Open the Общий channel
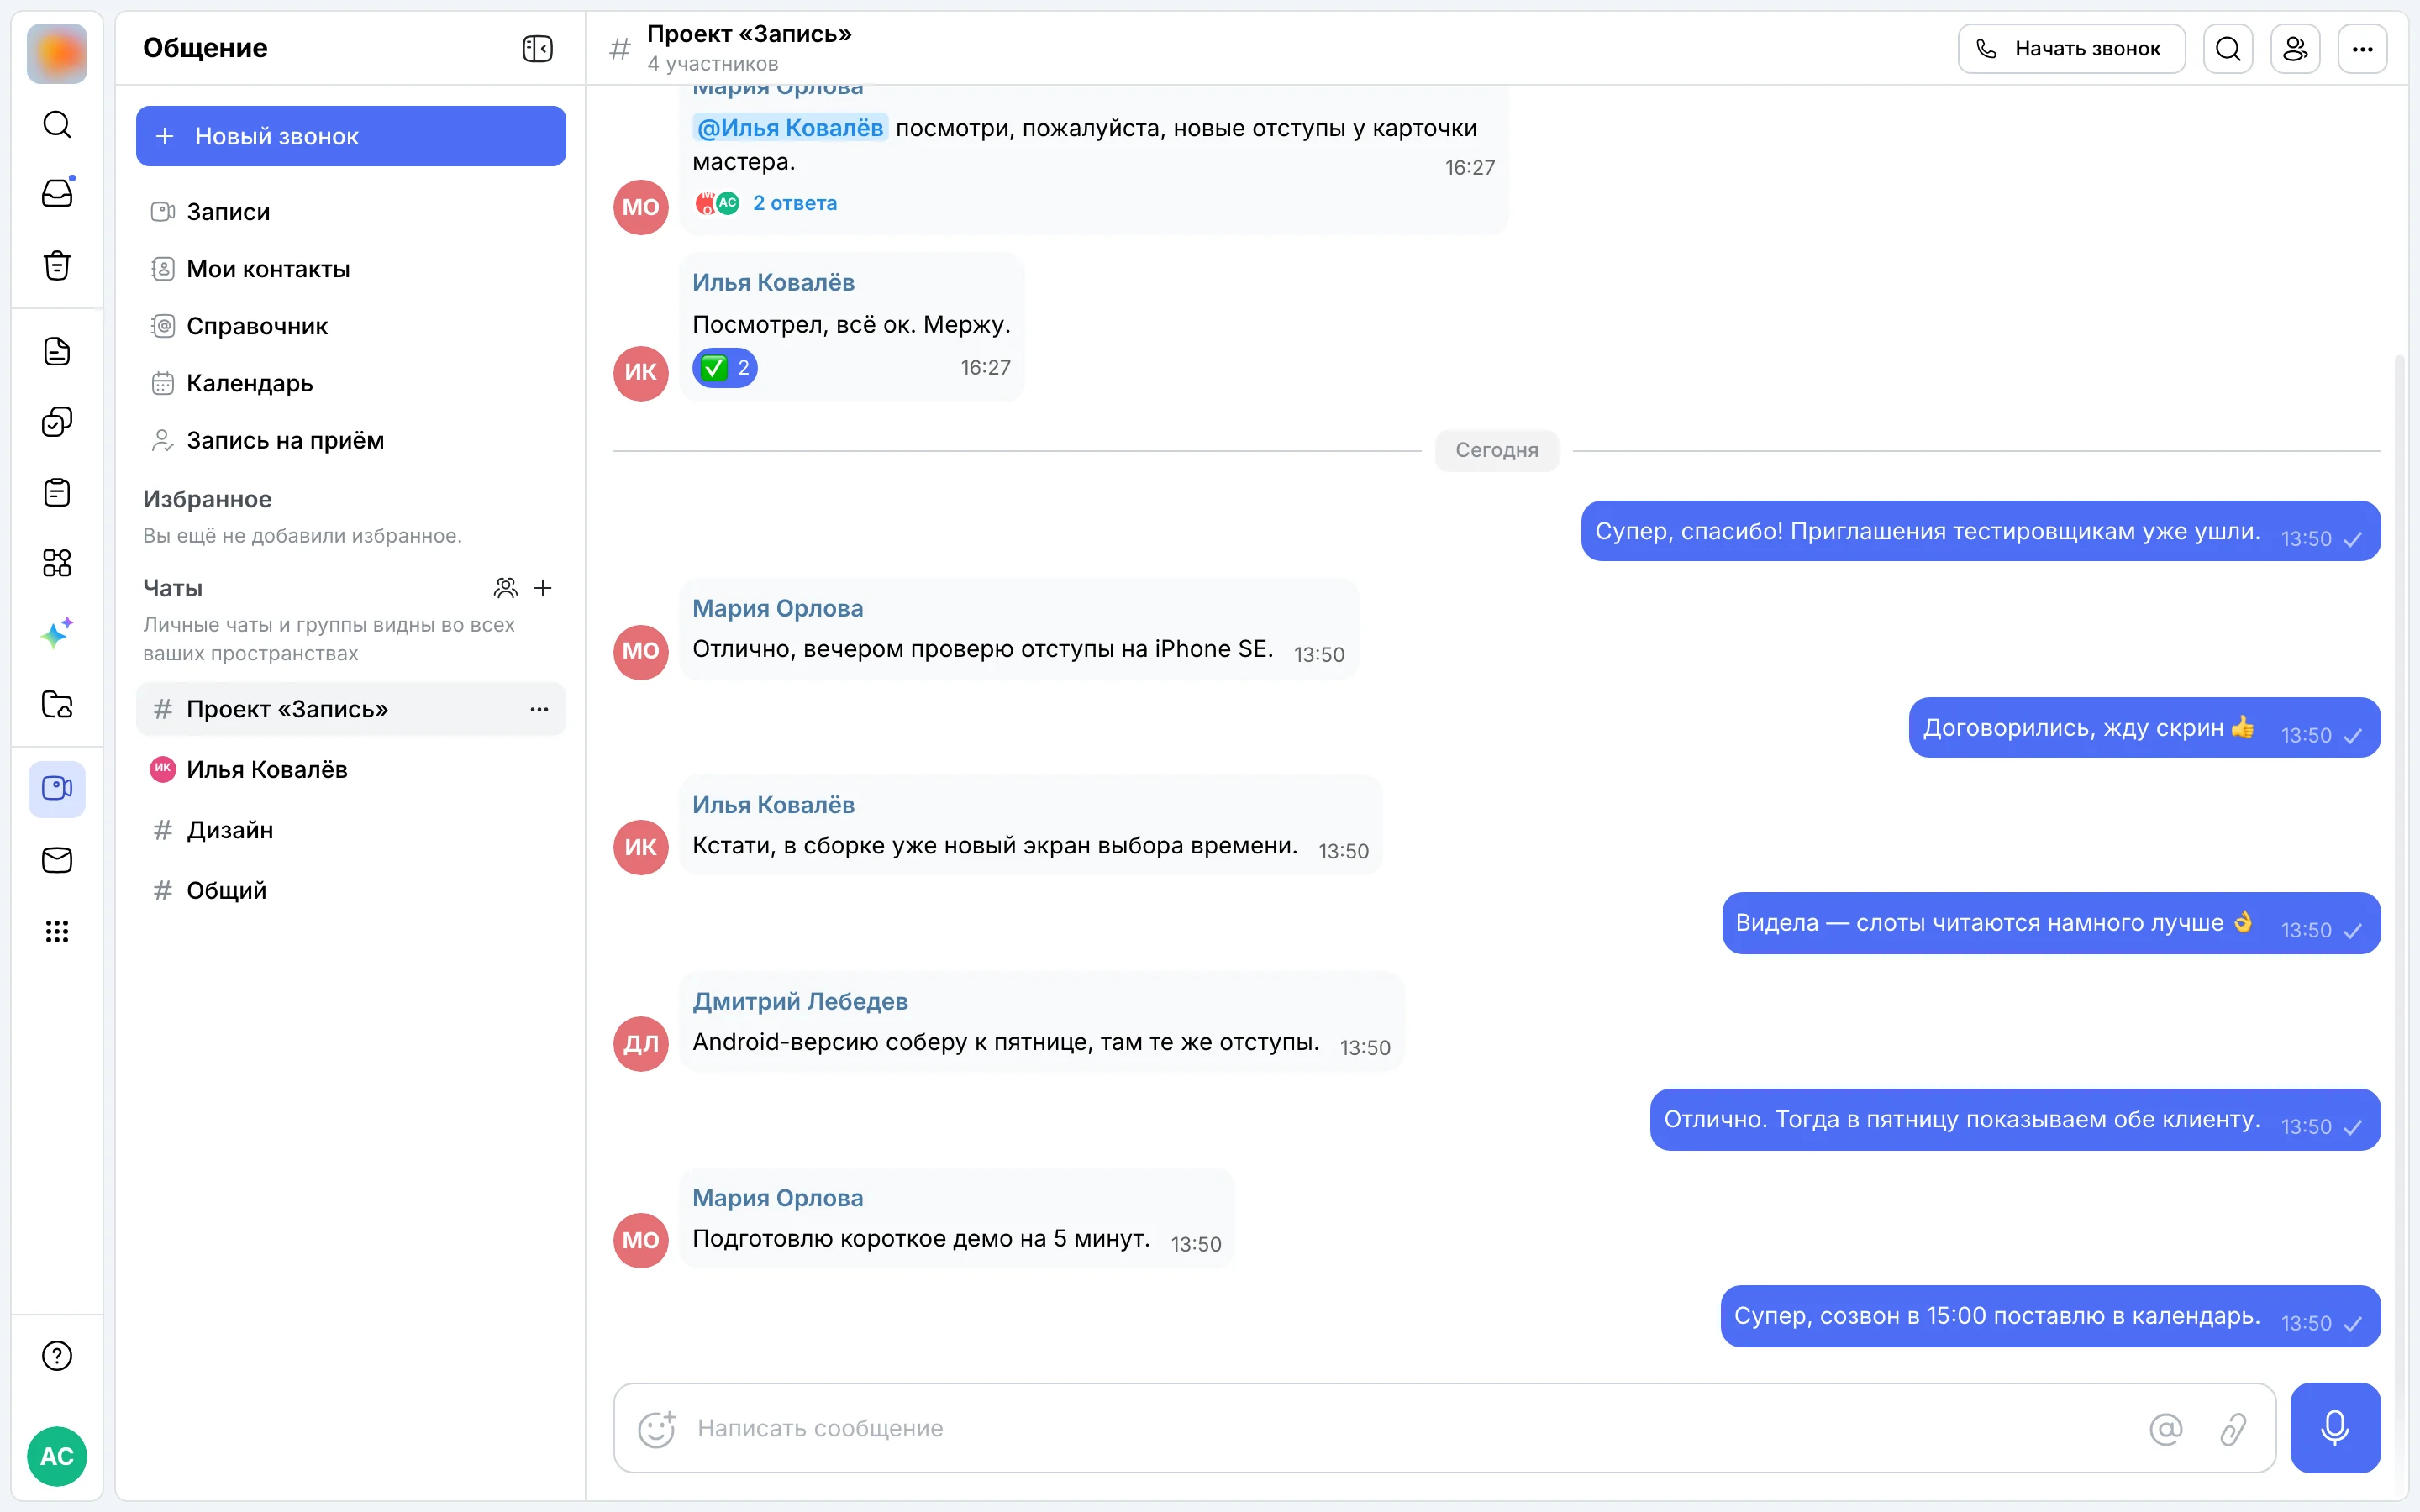The image size is (2420, 1512). pos(351,890)
